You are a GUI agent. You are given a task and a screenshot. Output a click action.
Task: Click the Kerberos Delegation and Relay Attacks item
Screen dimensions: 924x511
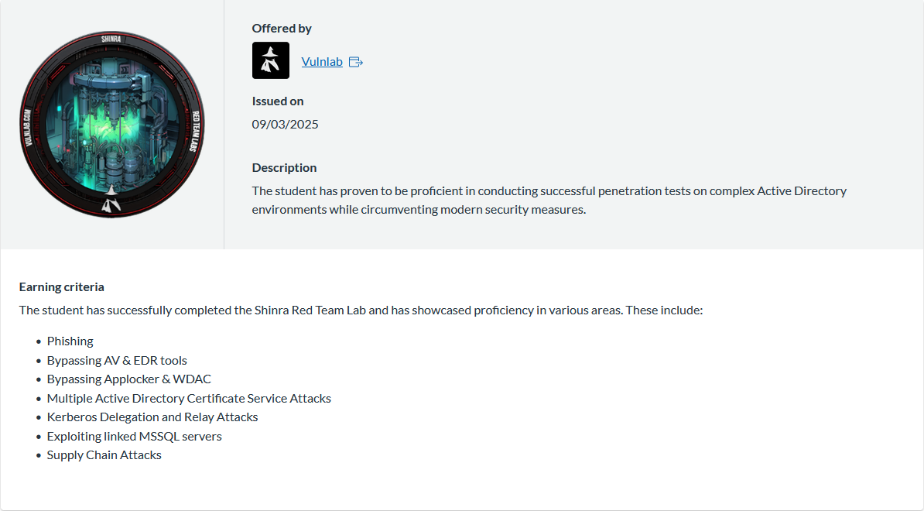pos(152,417)
